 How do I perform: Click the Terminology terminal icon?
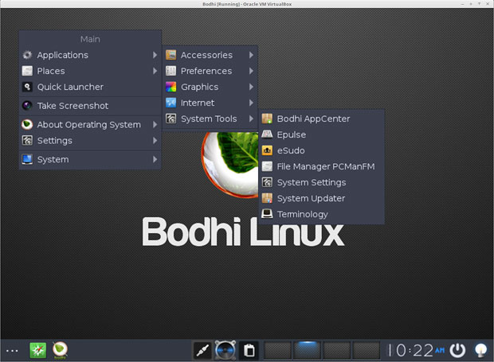267,214
